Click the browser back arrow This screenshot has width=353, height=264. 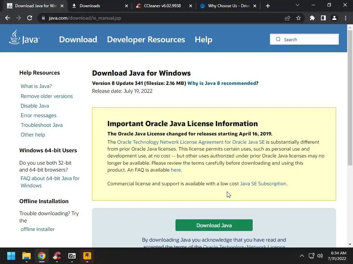coord(8,18)
